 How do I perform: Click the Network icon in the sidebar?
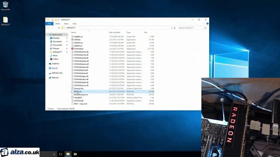click(x=50, y=78)
